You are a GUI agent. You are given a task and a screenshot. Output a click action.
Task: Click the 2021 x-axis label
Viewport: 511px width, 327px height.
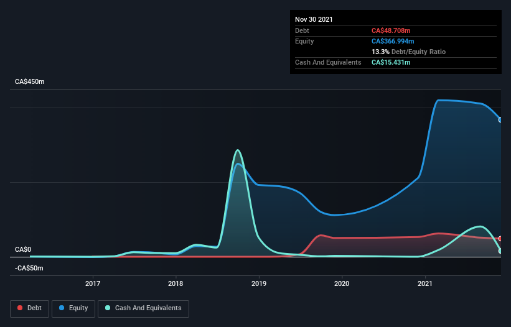point(425,283)
